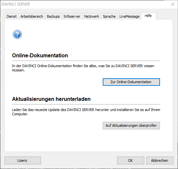The height and width of the screenshot is (169, 178).
Task: Open the Arbeitsbereich tab
Action: pyautogui.click(x=32, y=16)
